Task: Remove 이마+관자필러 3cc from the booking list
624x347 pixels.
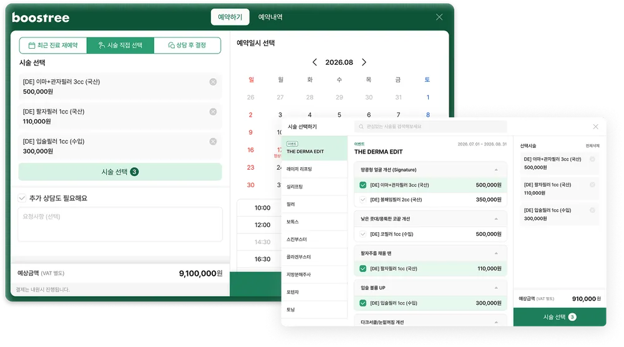Action: click(213, 82)
